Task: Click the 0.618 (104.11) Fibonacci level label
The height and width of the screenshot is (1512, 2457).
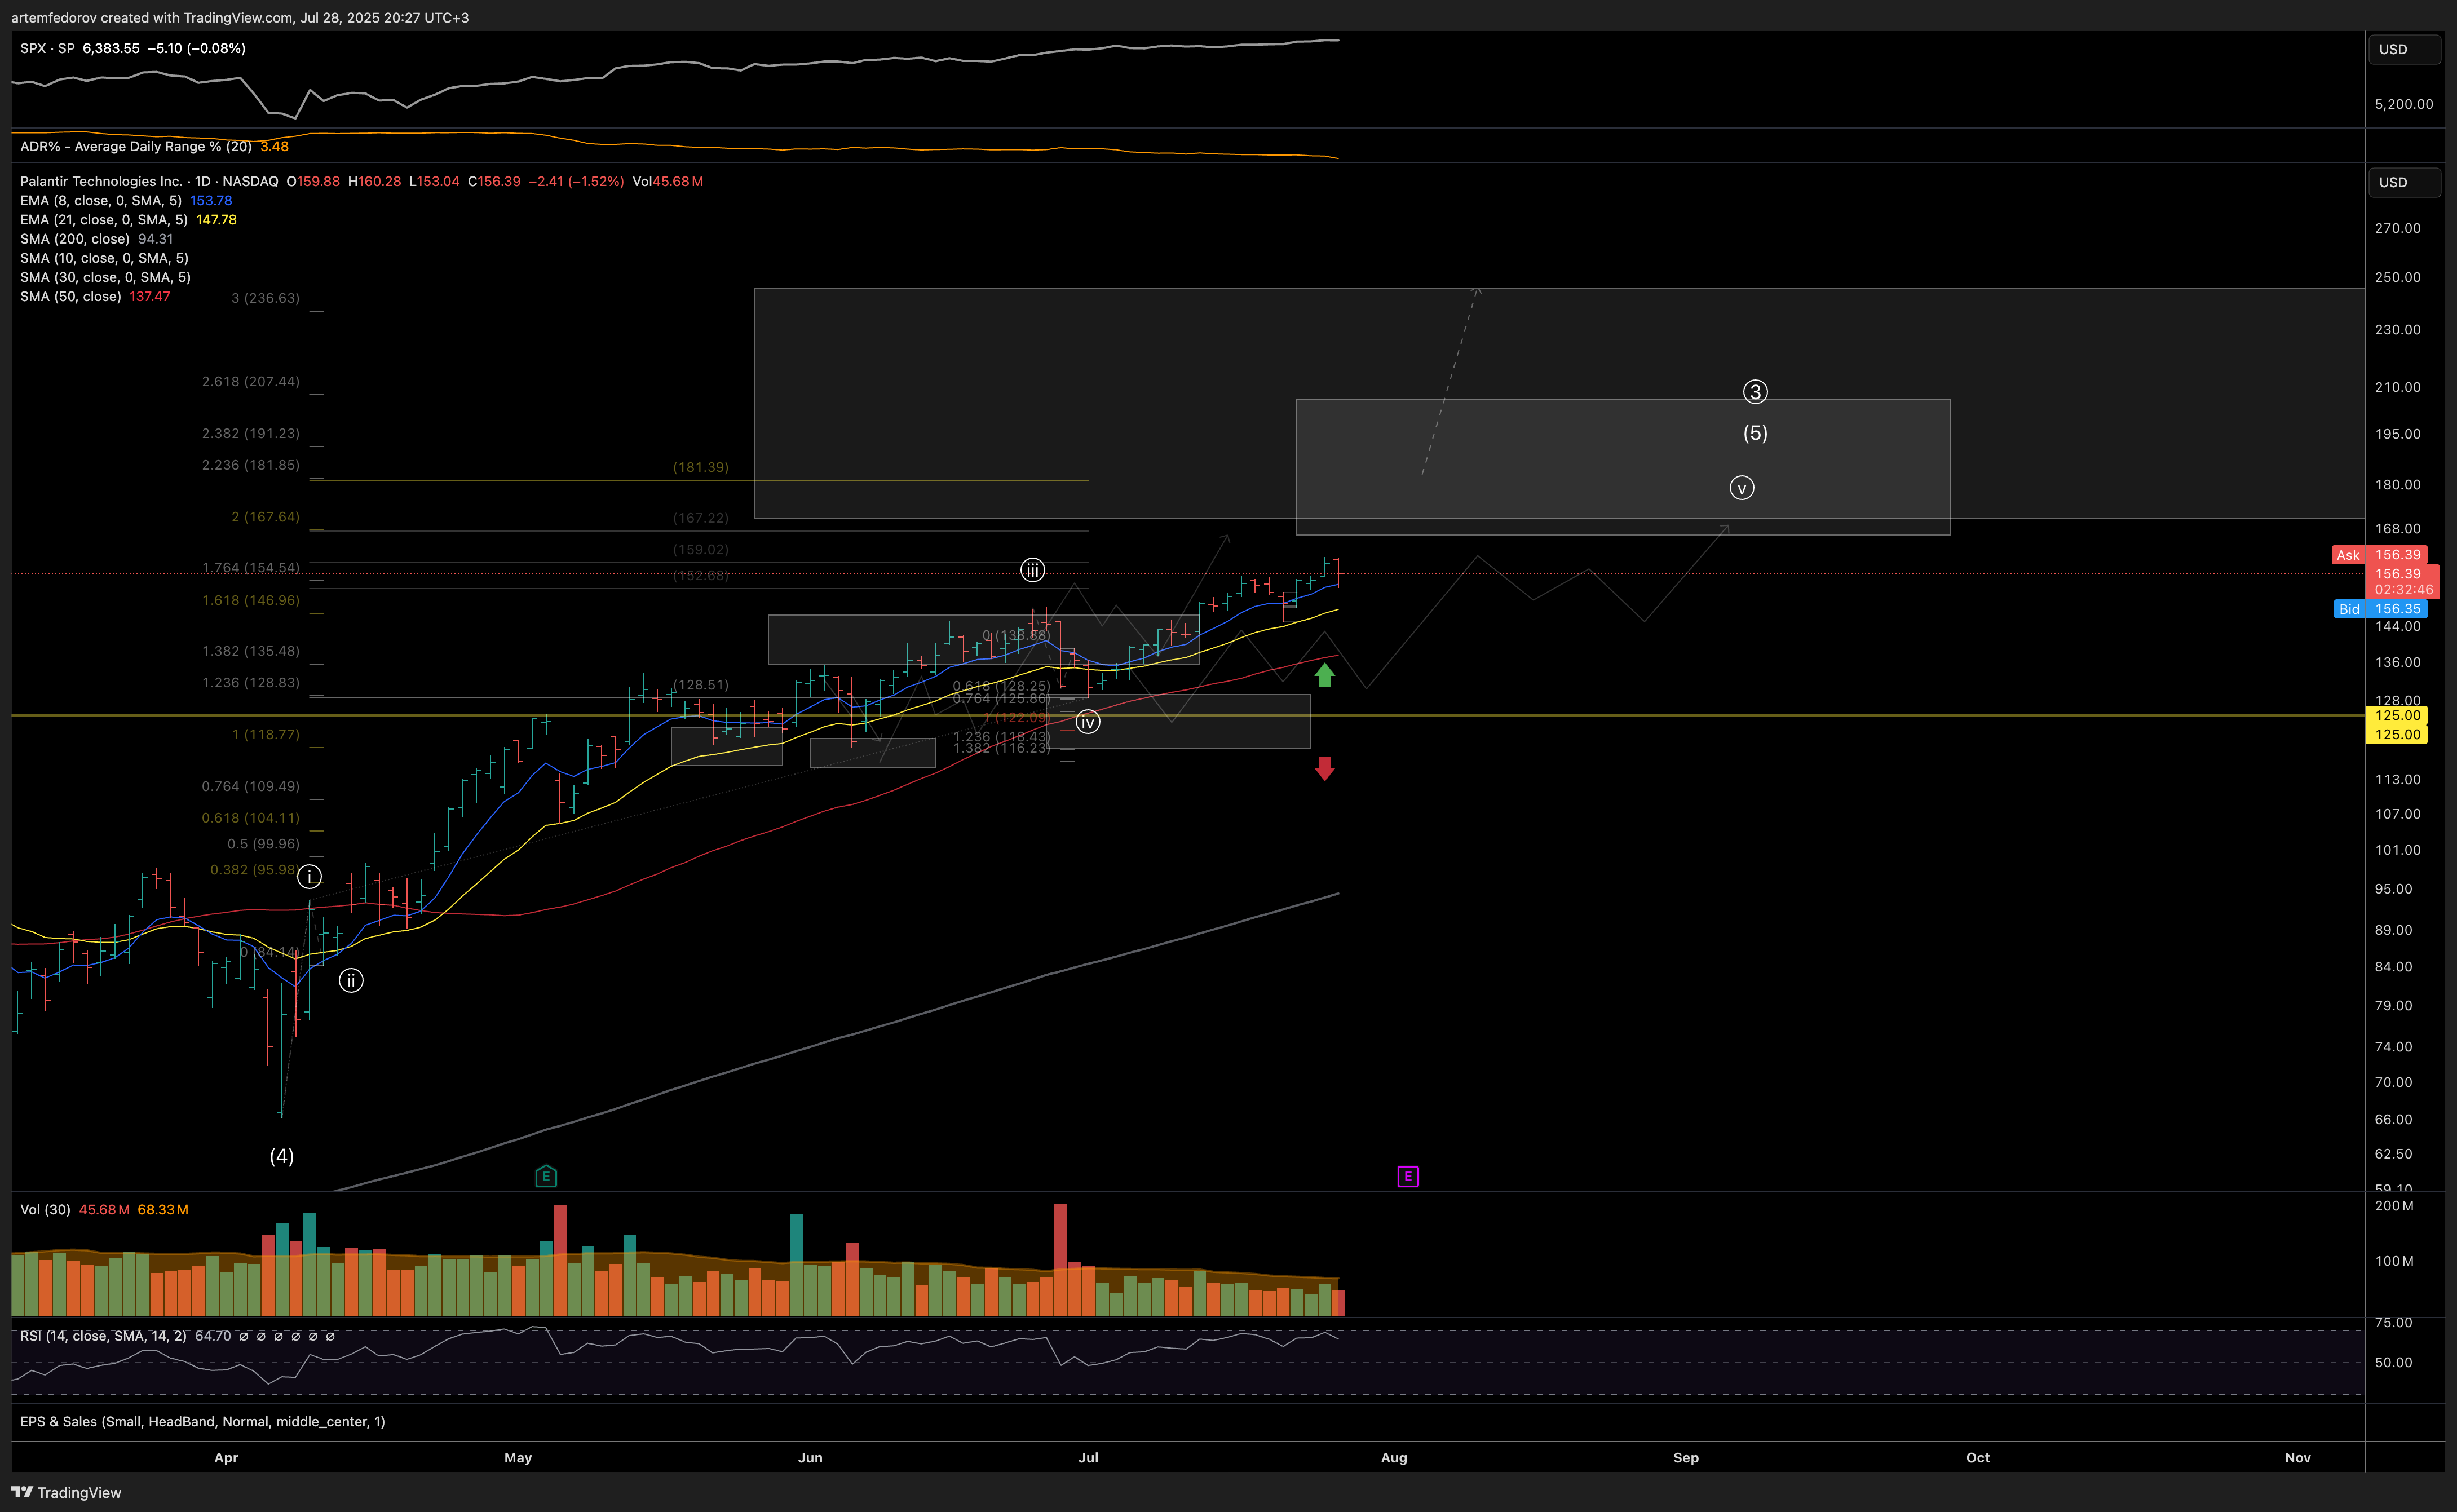Action: (x=250, y=818)
